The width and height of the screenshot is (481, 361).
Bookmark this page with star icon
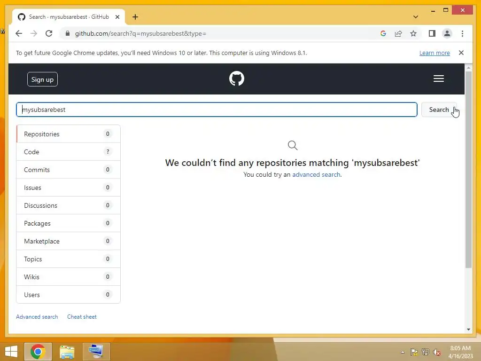[x=413, y=33]
